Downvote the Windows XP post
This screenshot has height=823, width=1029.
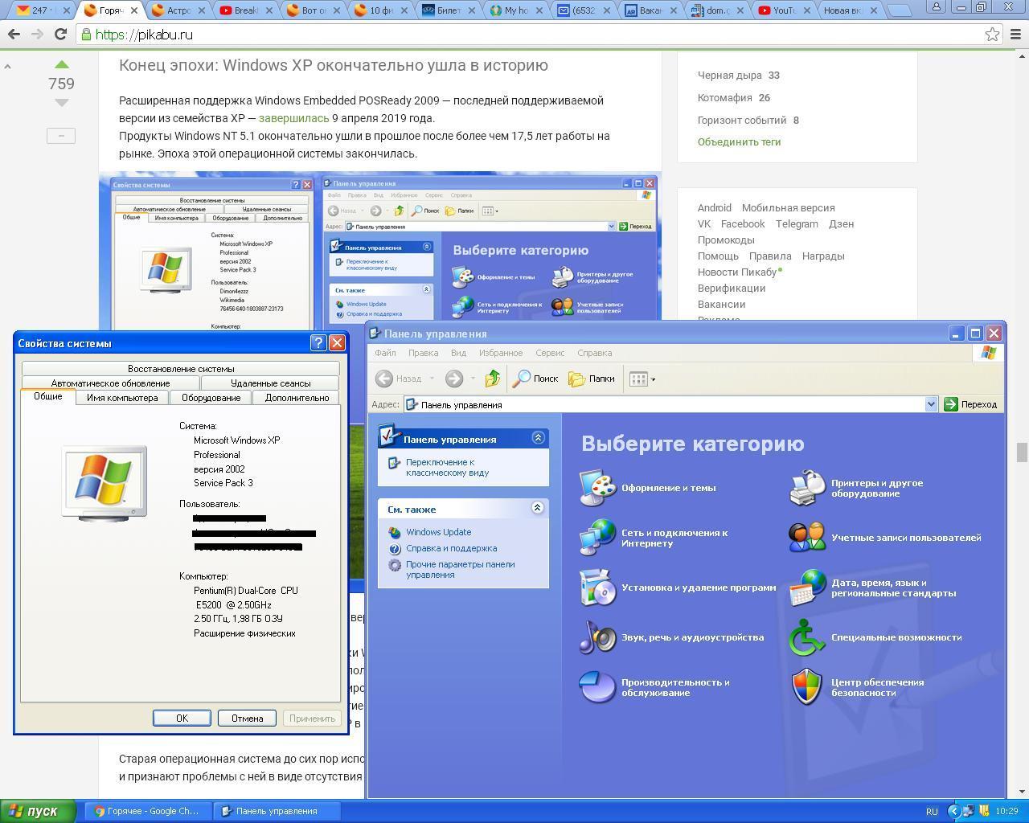[x=61, y=103]
